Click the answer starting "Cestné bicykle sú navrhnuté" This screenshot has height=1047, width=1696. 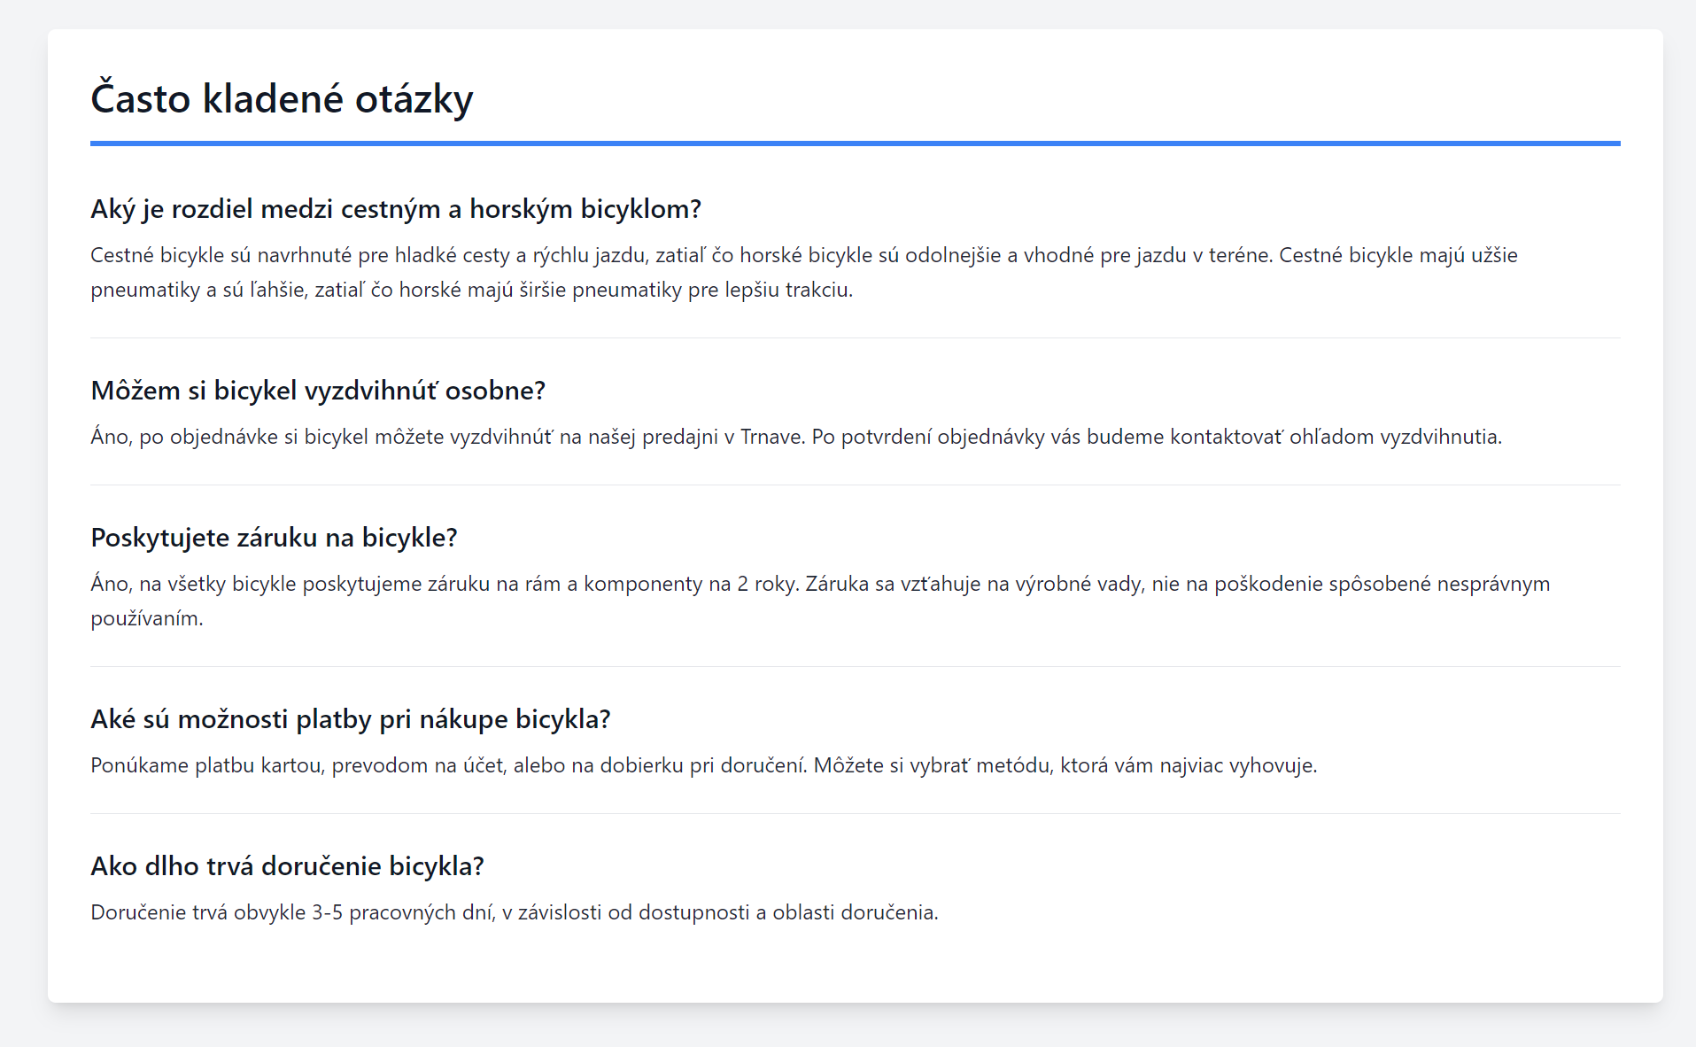pyautogui.click(x=804, y=273)
